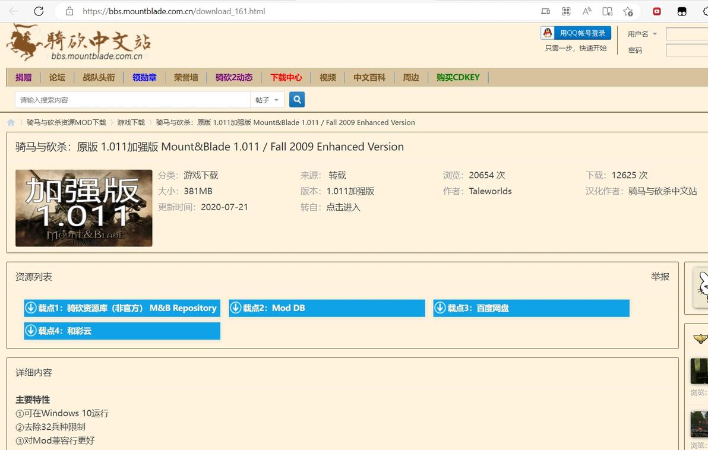Activate the read aloud icon
Image resolution: width=708 pixels, height=450 pixels.
pyautogui.click(x=587, y=11)
